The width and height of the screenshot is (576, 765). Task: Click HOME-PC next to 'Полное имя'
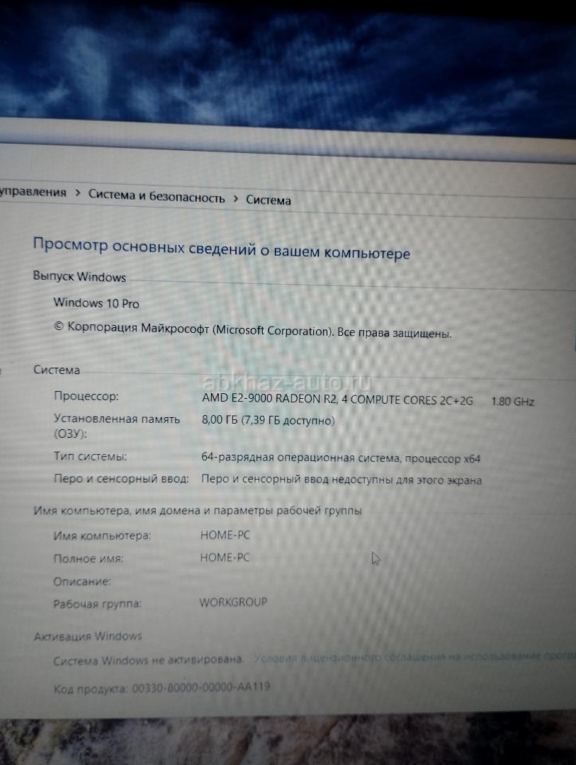(225, 557)
